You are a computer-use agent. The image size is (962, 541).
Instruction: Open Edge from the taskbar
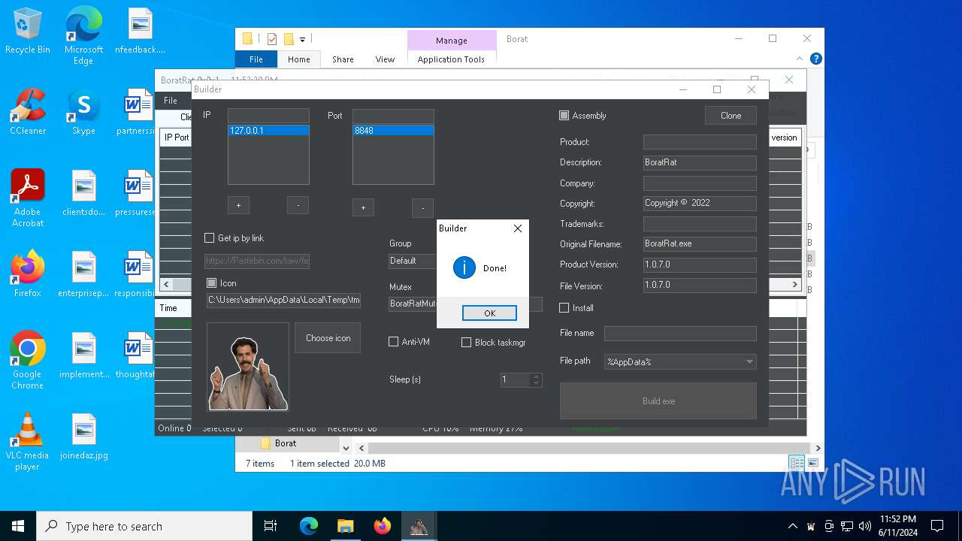[309, 526]
